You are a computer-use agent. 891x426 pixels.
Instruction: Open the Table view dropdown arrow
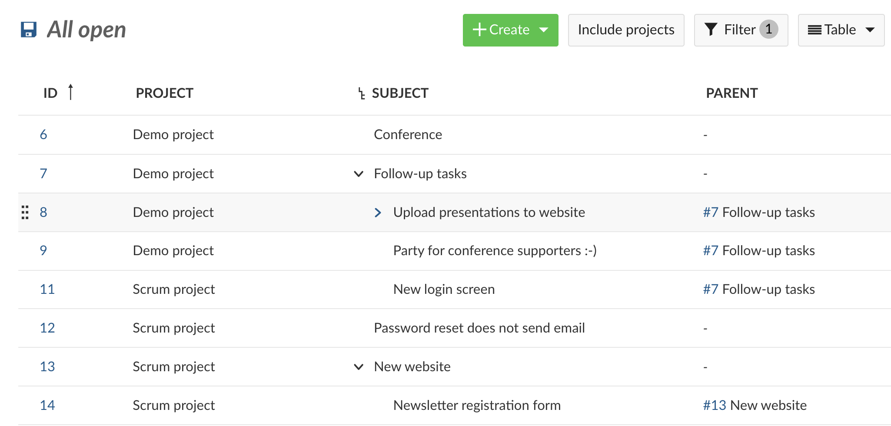pos(870,30)
